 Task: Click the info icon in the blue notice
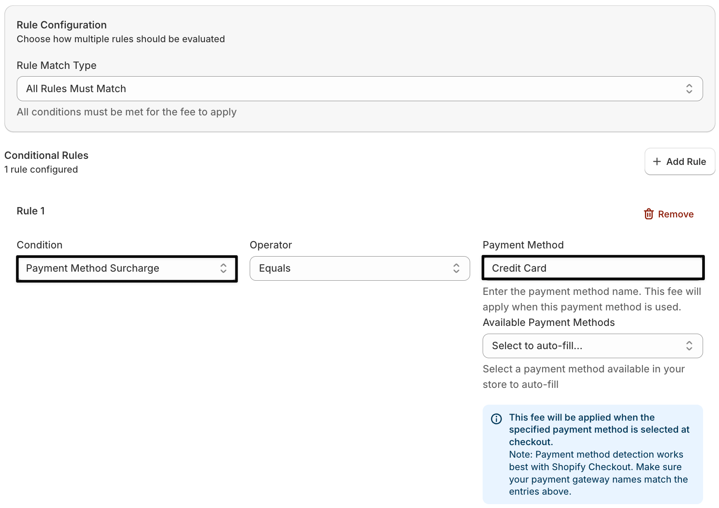coord(496,418)
